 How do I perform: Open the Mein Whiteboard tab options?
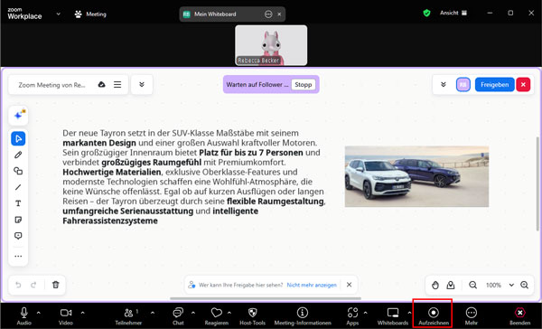coord(268,14)
